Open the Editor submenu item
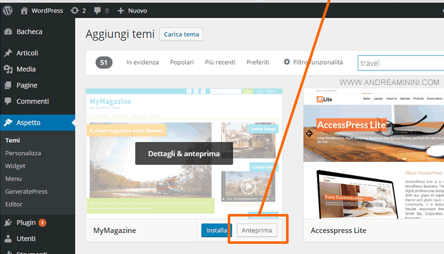Viewport: 444px width, 254px height. pos(13,204)
